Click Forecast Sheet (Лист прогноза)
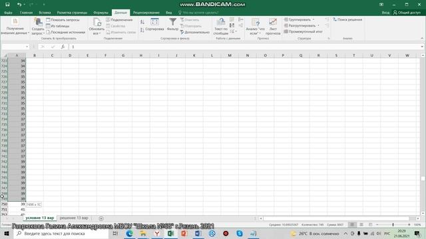The image size is (426, 239). click(x=273, y=27)
